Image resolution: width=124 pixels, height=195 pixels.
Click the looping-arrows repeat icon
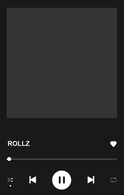tap(113, 180)
